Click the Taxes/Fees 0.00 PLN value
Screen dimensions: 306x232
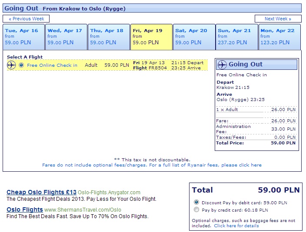pyautogui.click(x=285, y=137)
